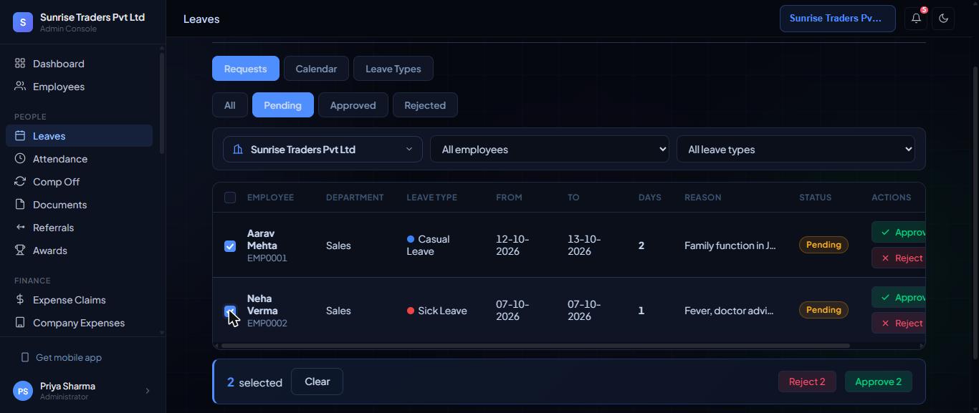Click the sidebar vertical scrollbar

[162, 104]
